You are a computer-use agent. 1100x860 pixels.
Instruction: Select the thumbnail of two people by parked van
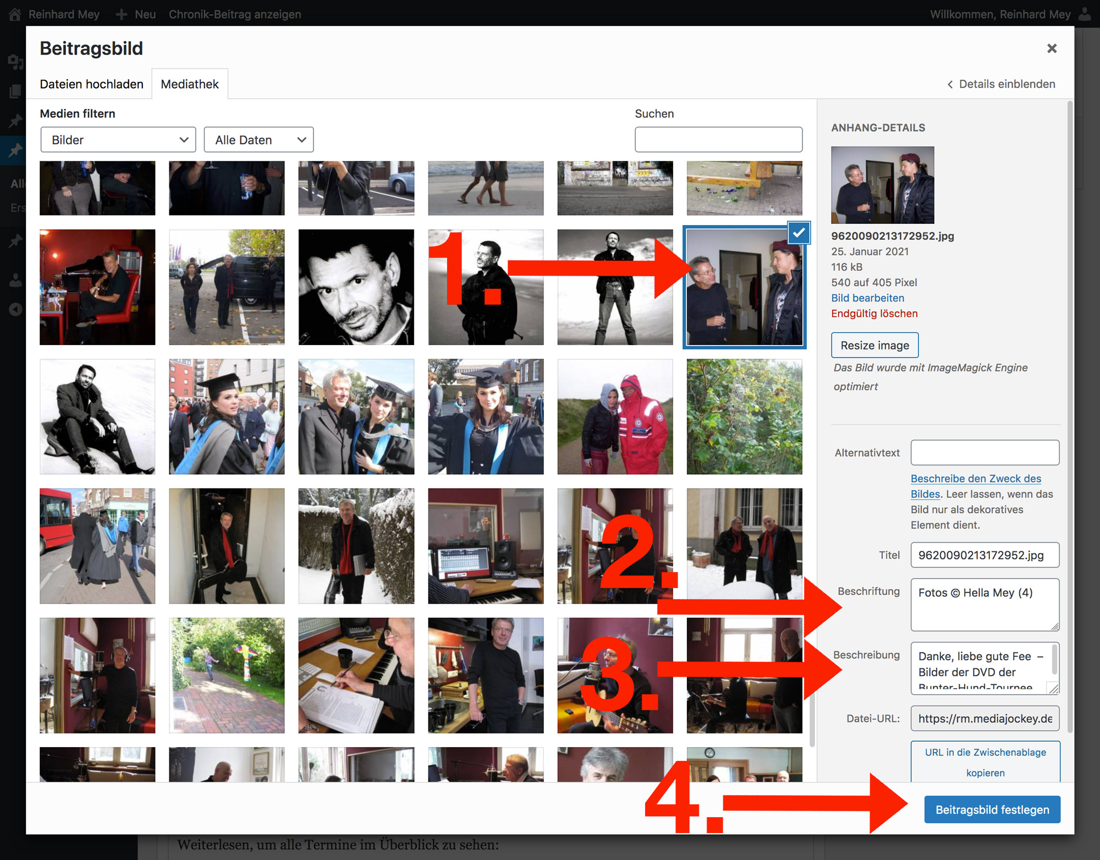227,287
